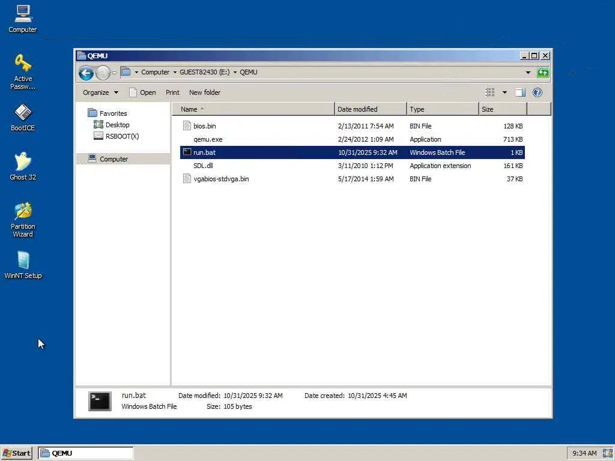615x461 pixels.
Task: Click the 9:34 AM taskbar clock
Action: coord(584,453)
